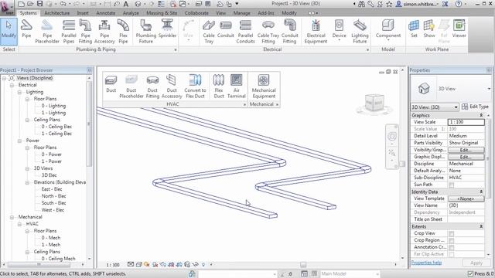Click Edit for Visibility/Graphics overrides
This screenshot has width=495, height=278.
[x=466, y=150]
